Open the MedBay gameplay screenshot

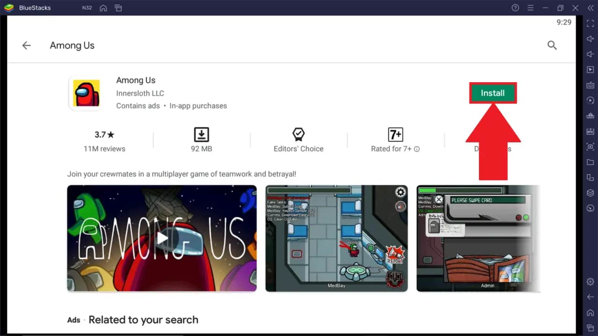tap(336, 238)
